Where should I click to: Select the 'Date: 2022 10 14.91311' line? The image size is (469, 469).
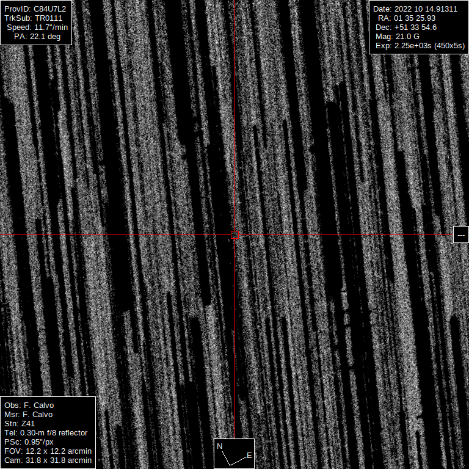click(415, 9)
